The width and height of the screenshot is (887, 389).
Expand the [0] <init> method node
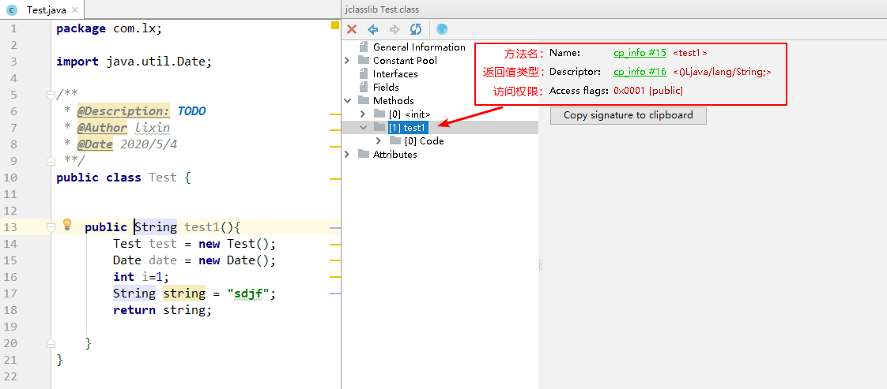(x=363, y=114)
